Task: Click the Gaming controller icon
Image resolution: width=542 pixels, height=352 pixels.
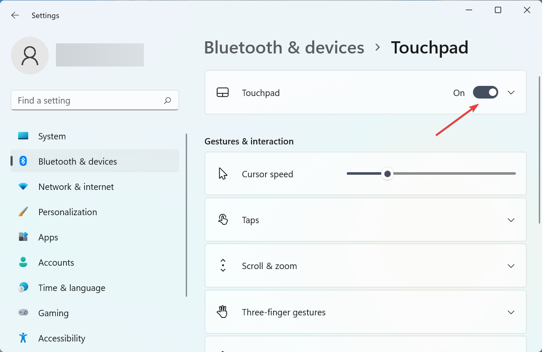Action: pyautogui.click(x=23, y=313)
